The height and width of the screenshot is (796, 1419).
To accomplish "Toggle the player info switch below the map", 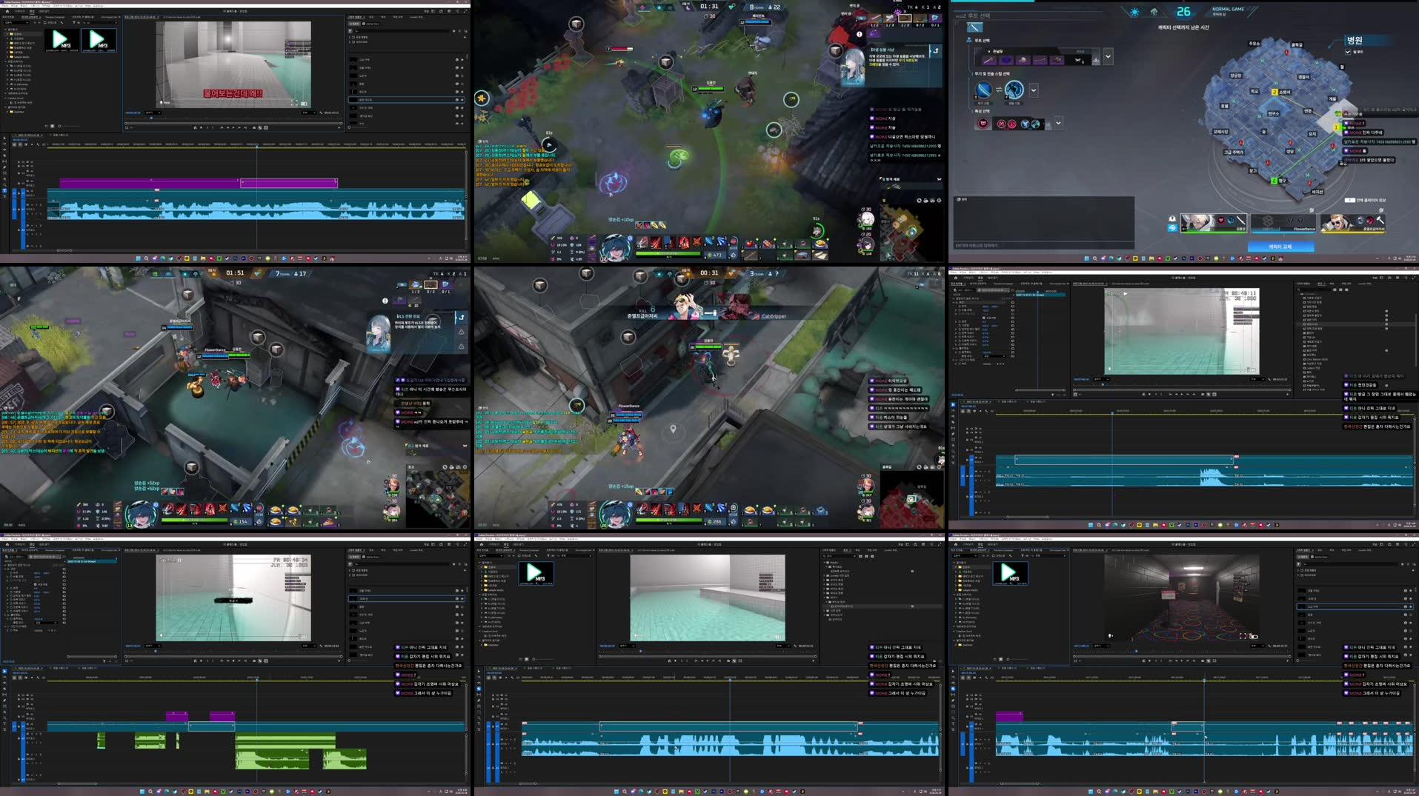I will (1350, 200).
